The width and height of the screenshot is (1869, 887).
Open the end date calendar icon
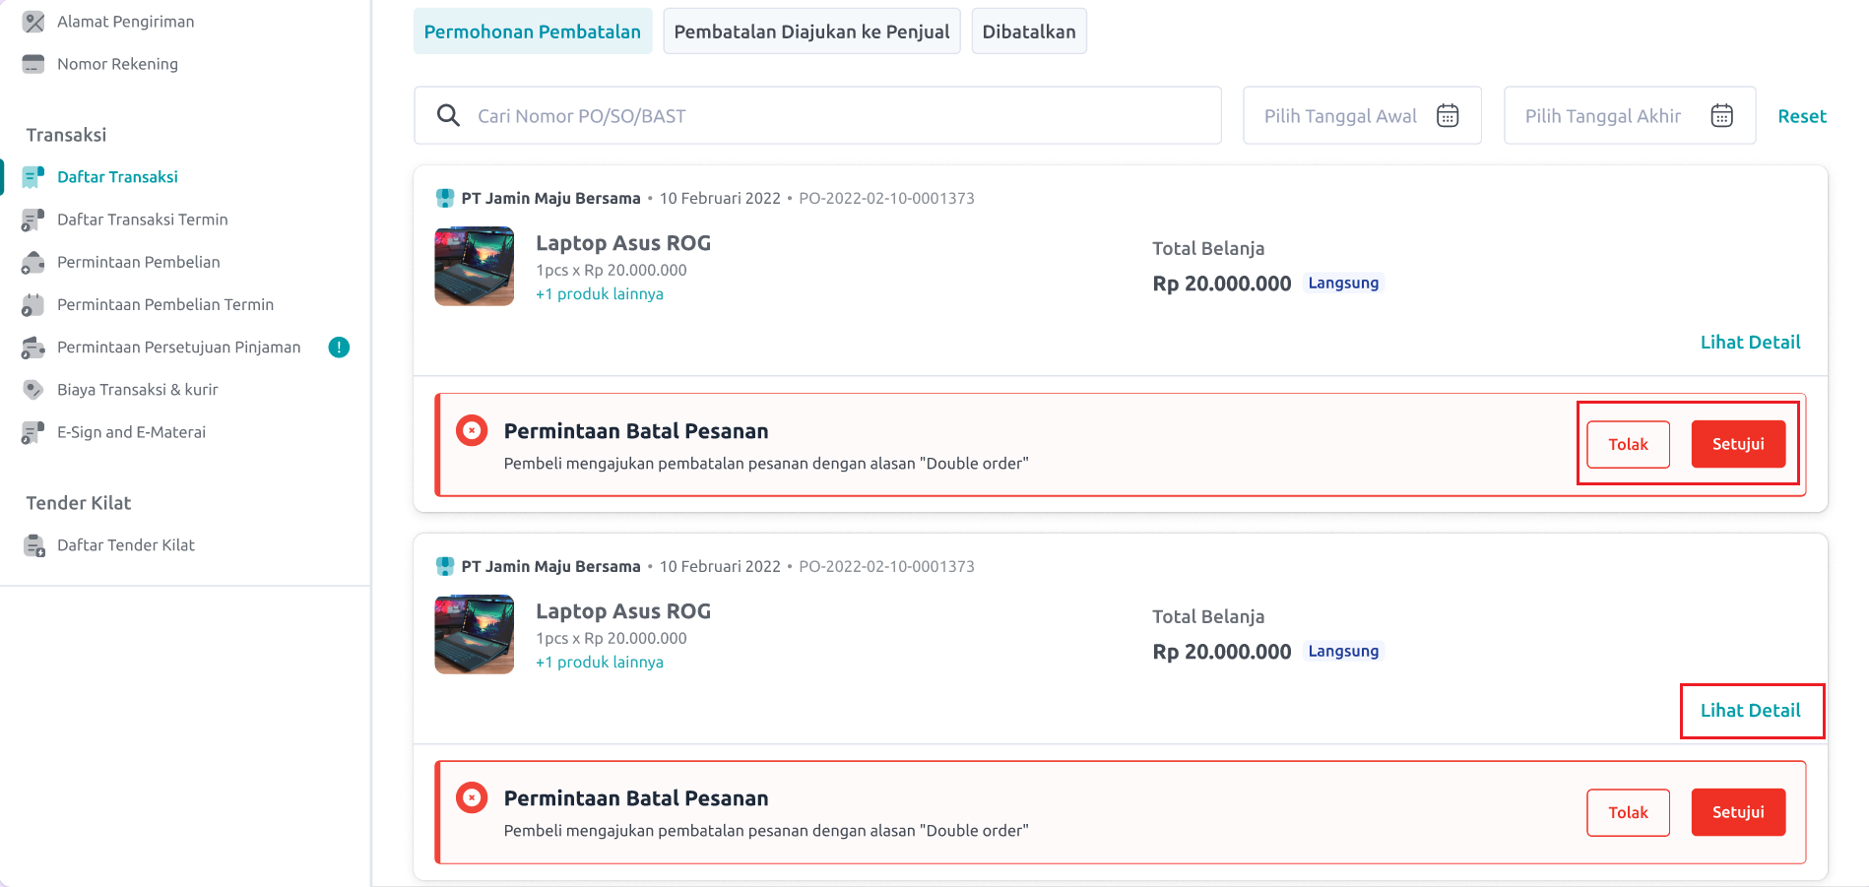tap(1721, 115)
